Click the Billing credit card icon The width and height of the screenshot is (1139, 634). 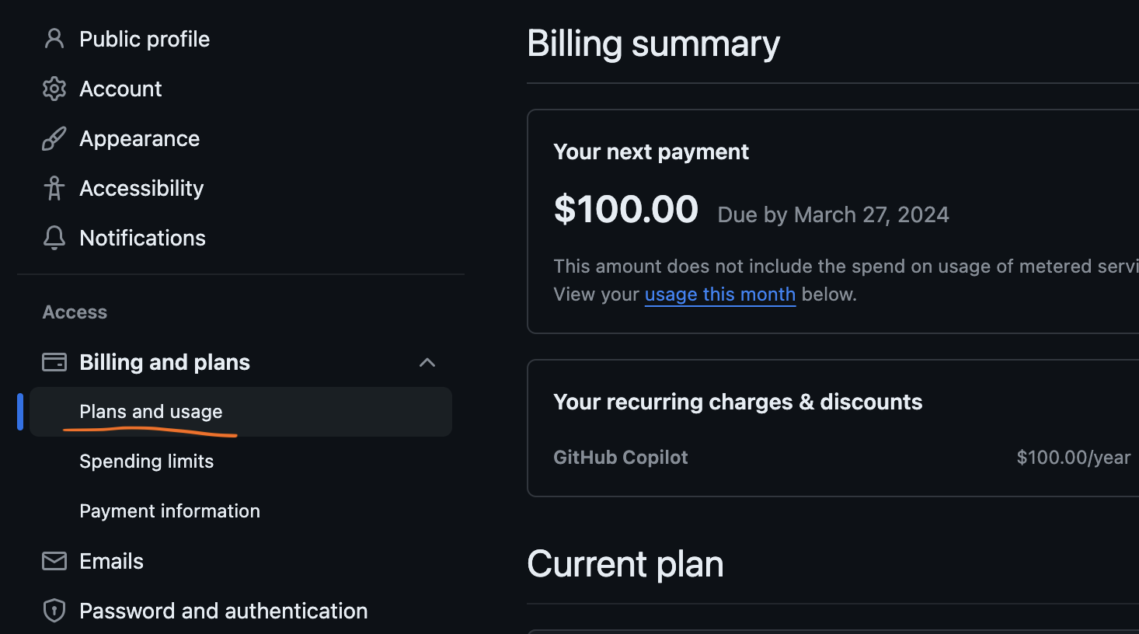[54, 362]
